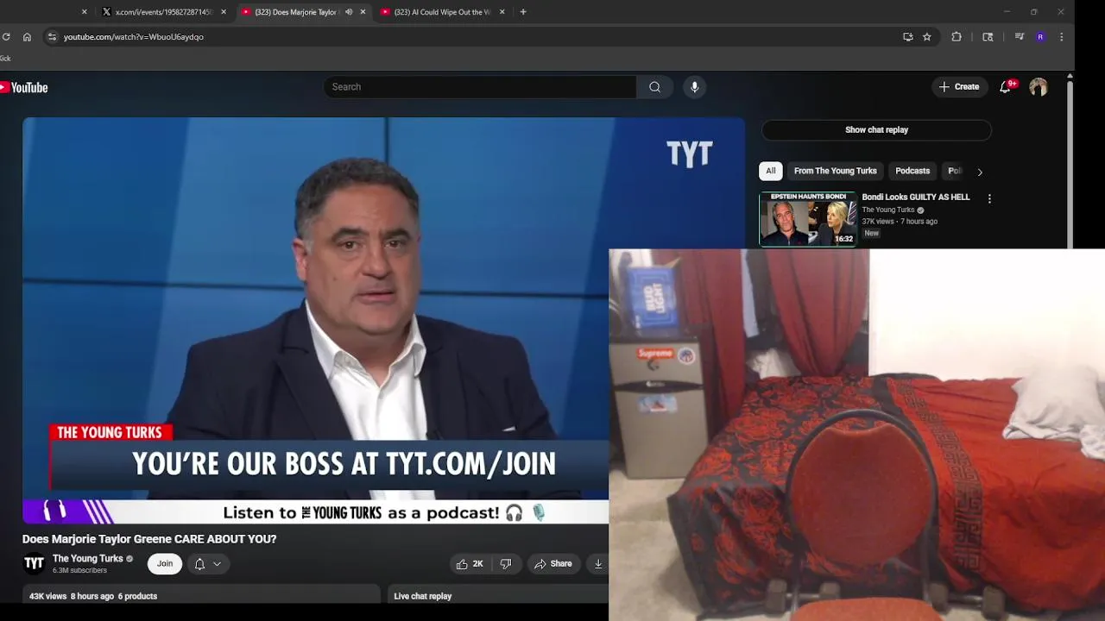Image resolution: width=1105 pixels, height=621 pixels.
Task: Go to the browser home page
Action: point(27,37)
